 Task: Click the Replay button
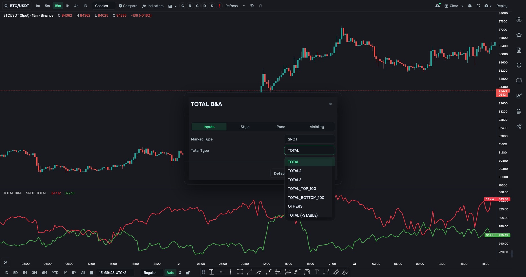(x=502, y=6)
